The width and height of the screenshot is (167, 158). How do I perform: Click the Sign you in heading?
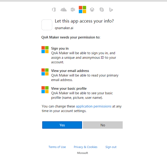(60, 48)
